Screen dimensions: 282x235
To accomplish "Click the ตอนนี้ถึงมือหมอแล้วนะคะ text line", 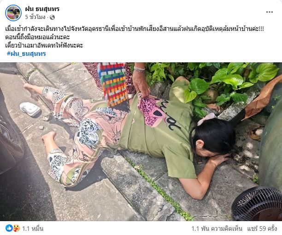I will pyautogui.click(x=37, y=37).
